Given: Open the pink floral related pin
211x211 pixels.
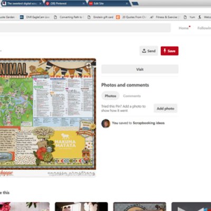Looking at the screenshot, I should [x=25, y=207].
